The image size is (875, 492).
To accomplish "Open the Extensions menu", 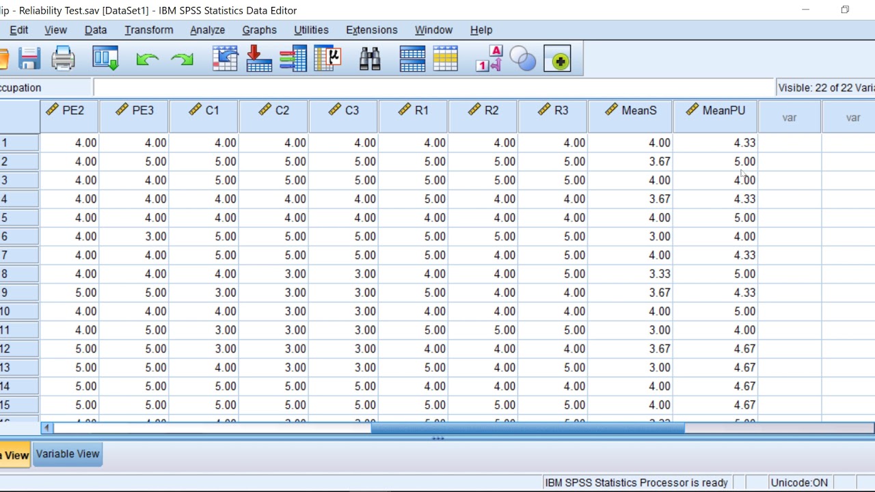I will pyautogui.click(x=371, y=30).
